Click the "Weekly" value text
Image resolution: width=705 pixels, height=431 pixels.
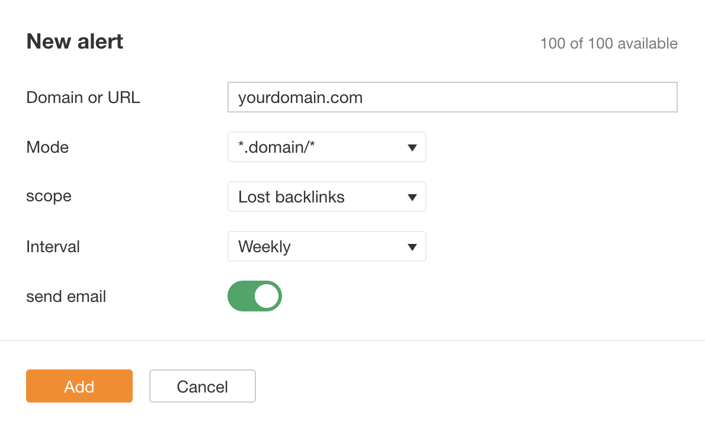(x=264, y=247)
